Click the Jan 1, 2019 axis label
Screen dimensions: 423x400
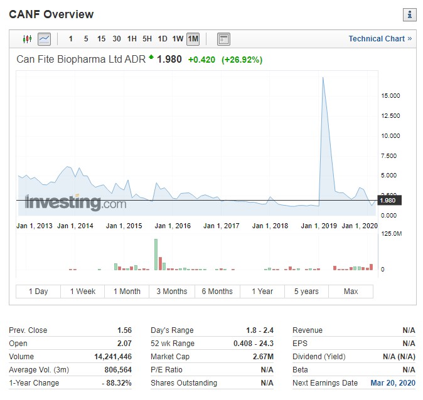click(x=319, y=226)
